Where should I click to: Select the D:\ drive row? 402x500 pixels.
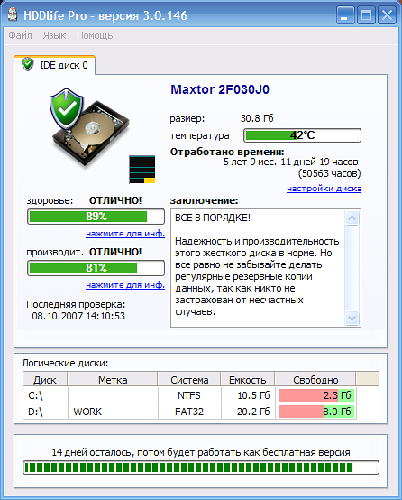[x=189, y=412]
